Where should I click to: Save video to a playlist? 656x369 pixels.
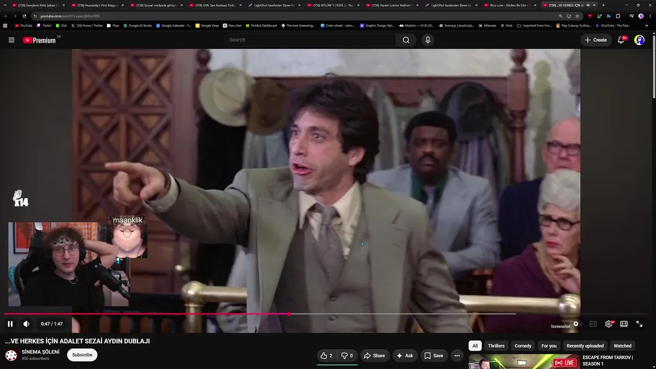434,356
